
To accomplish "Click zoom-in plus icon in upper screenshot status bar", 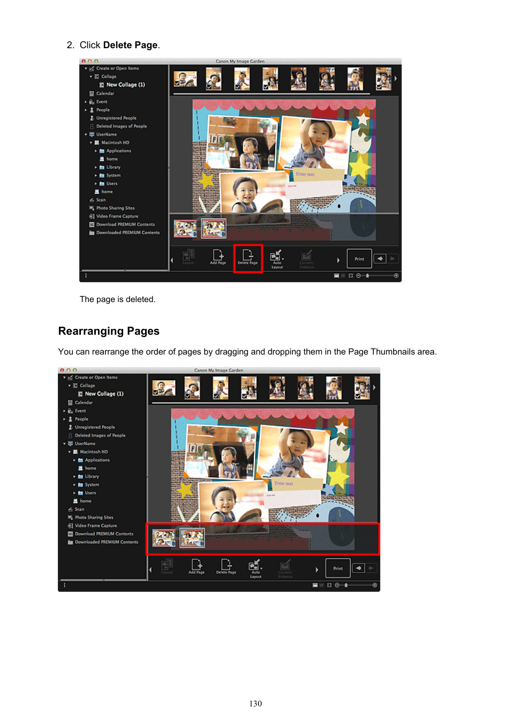I will (x=396, y=276).
